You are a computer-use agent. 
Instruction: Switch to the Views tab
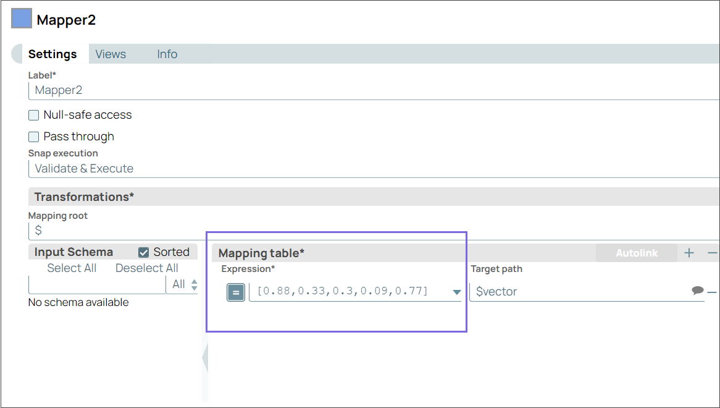pyautogui.click(x=111, y=54)
